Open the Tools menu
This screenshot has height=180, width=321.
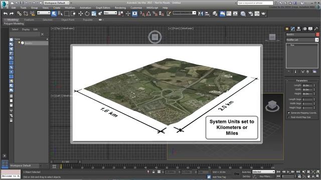24,8
